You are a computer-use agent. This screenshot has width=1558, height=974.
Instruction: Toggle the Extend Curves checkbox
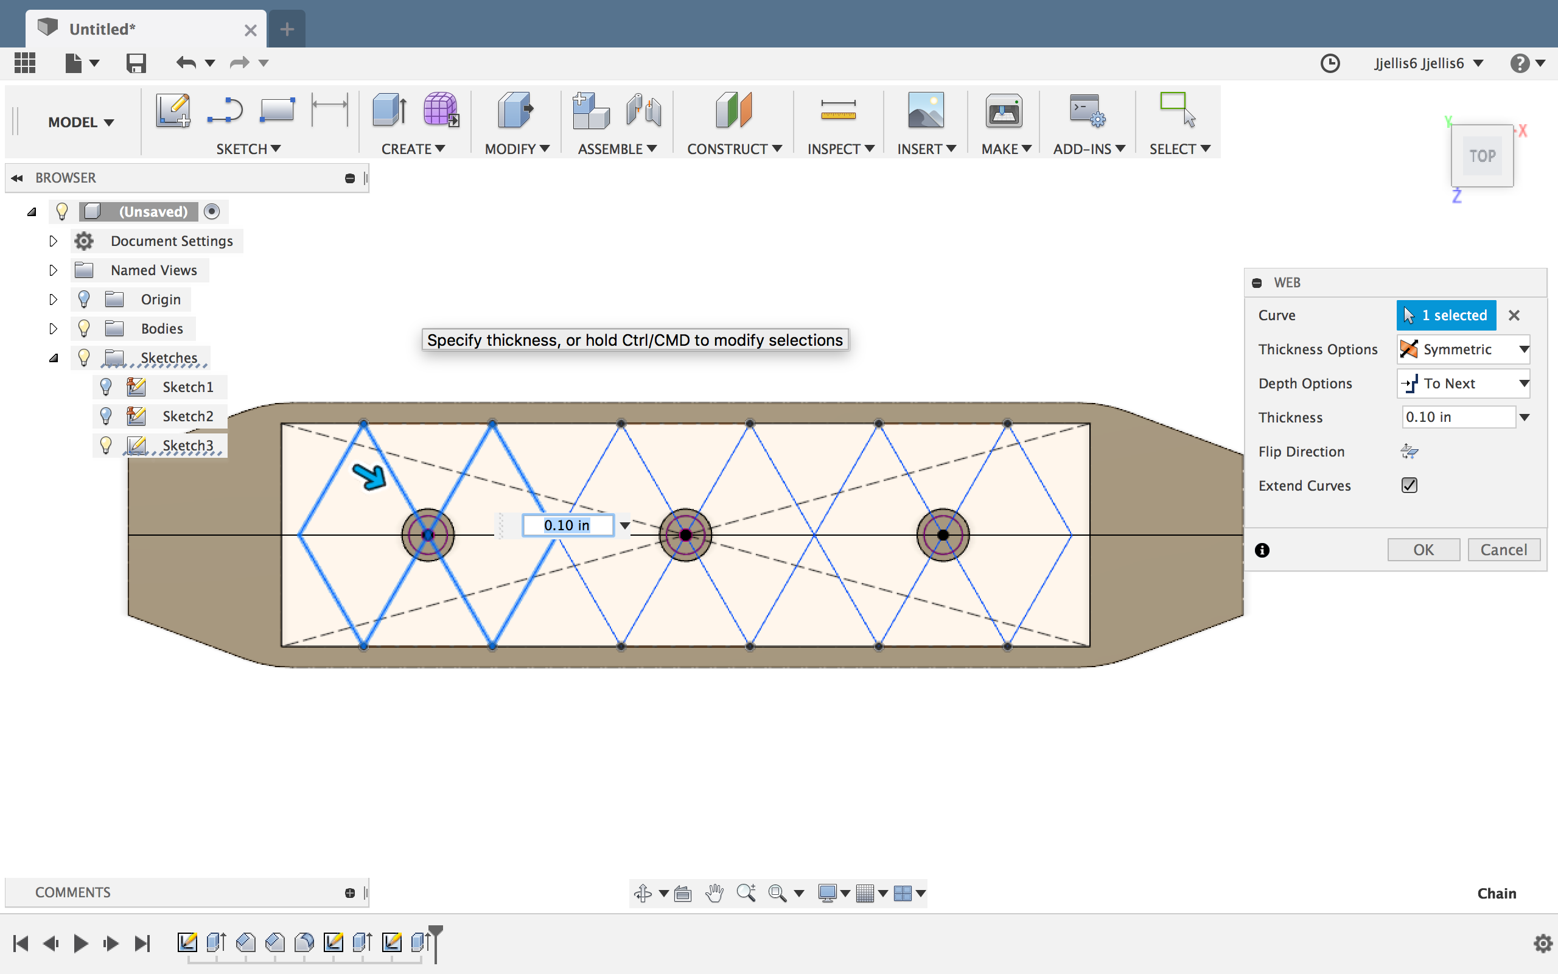coord(1409,486)
